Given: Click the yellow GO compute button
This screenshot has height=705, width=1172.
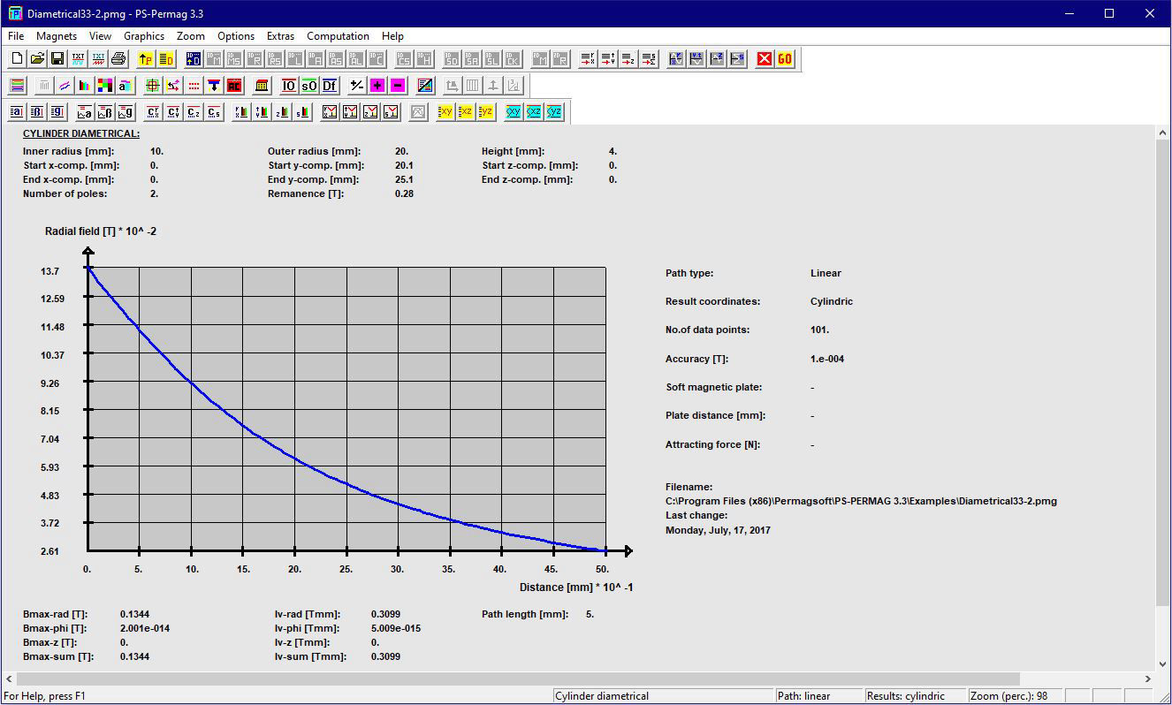Looking at the screenshot, I should pyautogui.click(x=785, y=59).
